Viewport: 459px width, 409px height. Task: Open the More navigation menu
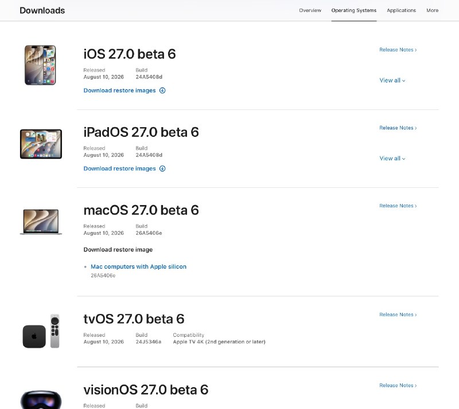pyautogui.click(x=433, y=10)
